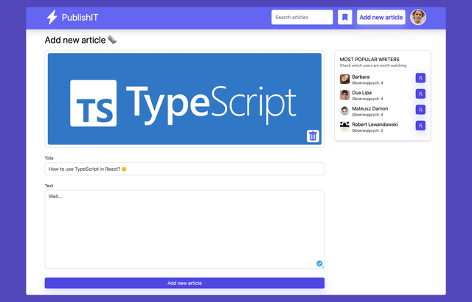Open Robert Lewandowski's avatar picture
The height and width of the screenshot is (302, 472).
(344, 127)
